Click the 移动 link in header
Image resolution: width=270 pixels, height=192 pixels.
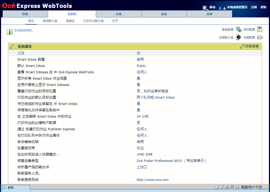tap(212, 7)
